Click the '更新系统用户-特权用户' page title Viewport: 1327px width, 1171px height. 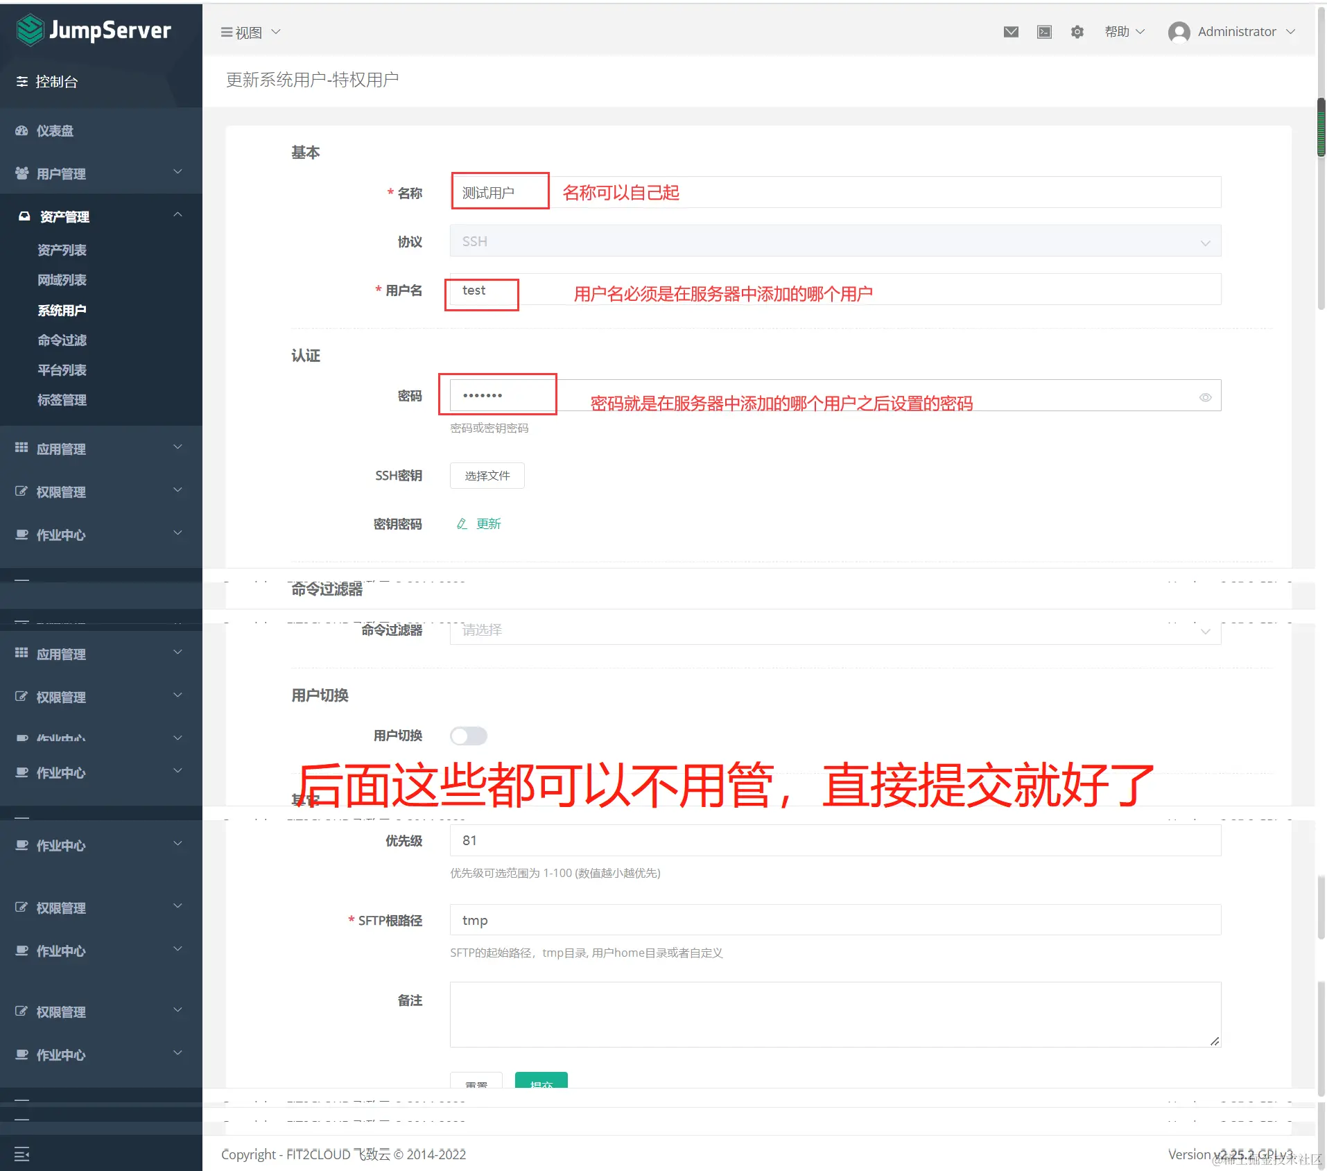(x=312, y=80)
